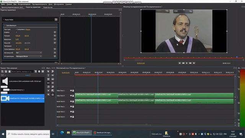
Task: Select the Slide tool
Action: click(53, 83)
